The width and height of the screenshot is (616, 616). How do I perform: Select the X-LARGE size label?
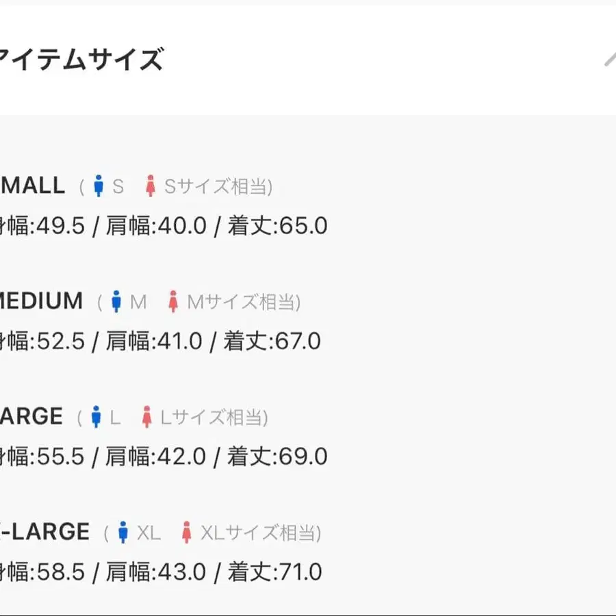[x=45, y=532]
